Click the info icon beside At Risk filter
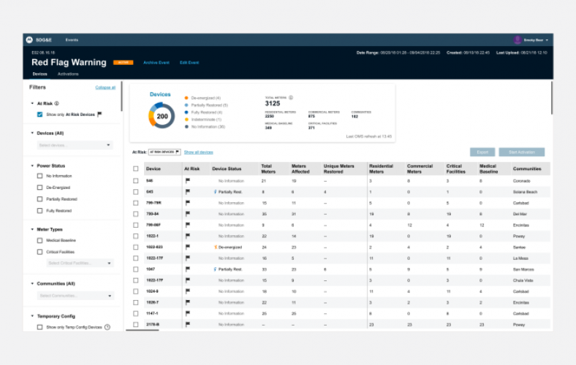Image resolution: width=576 pixels, height=365 pixels. click(x=57, y=104)
